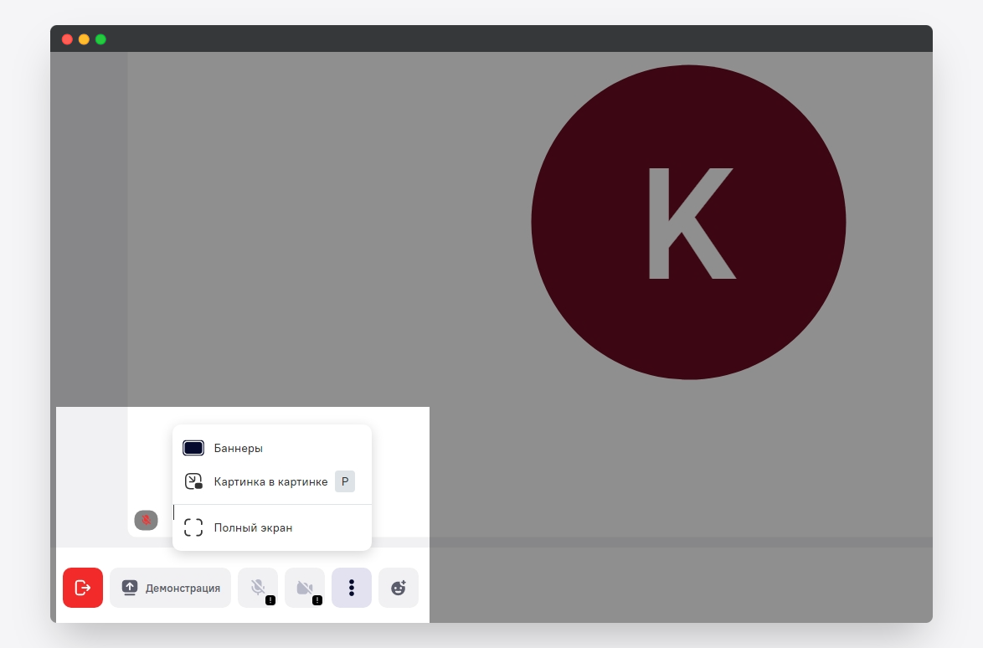Select Баннеры from the popup menu
Viewport: 983px width, 648px height.
click(x=239, y=448)
